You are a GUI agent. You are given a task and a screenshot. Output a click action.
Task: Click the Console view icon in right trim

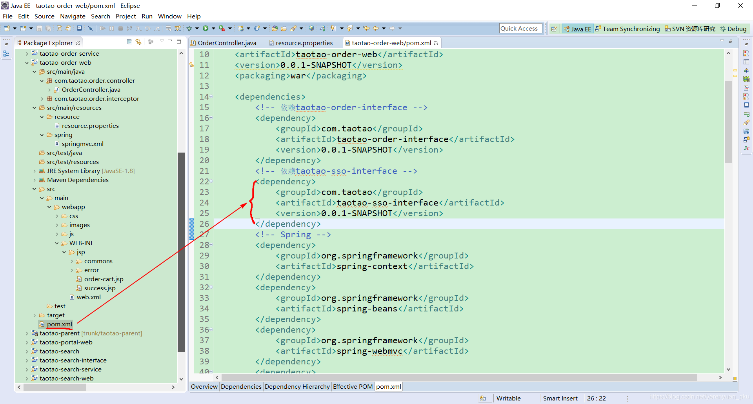tap(746, 105)
